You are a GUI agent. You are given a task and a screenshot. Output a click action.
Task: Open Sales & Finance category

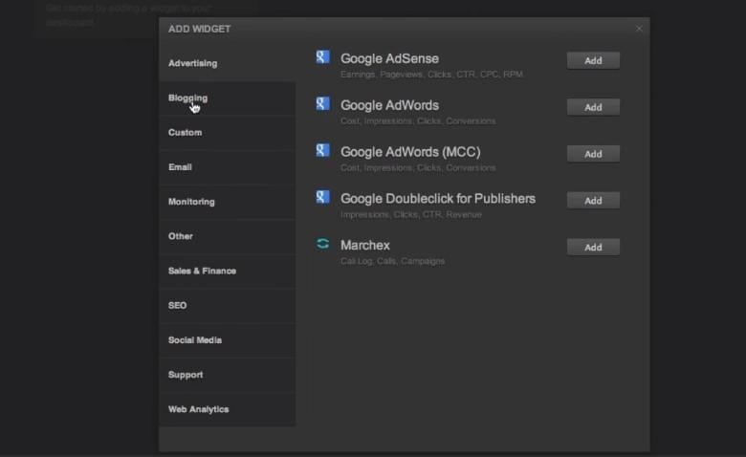(x=228, y=272)
